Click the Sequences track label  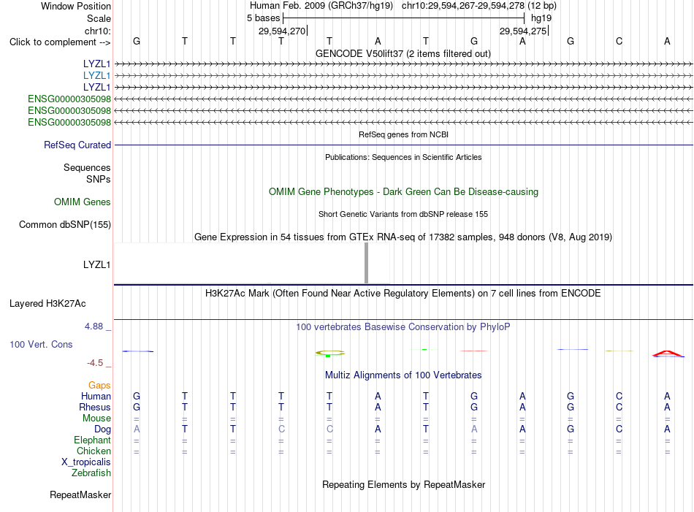coord(87,168)
